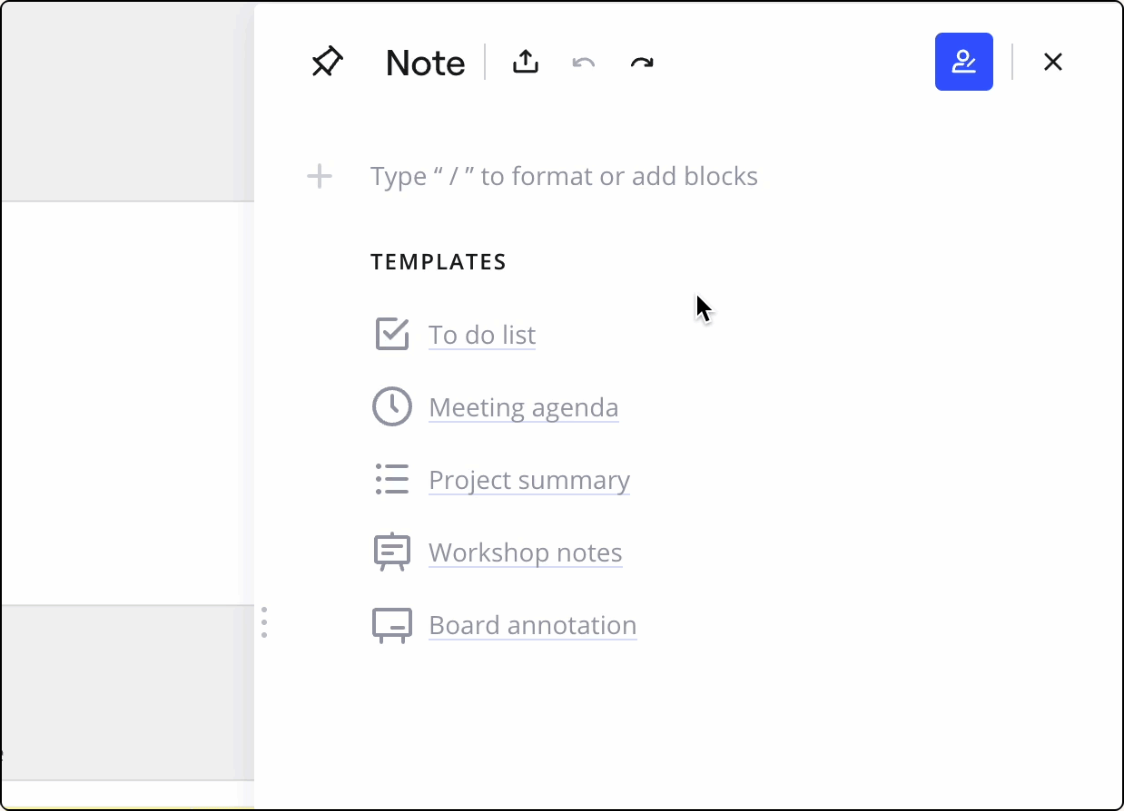Choose the Project summary template
This screenshot has width=1124, height=811.
pos(529,480)
